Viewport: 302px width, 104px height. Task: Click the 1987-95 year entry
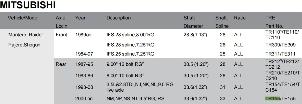tap(84, 64)
